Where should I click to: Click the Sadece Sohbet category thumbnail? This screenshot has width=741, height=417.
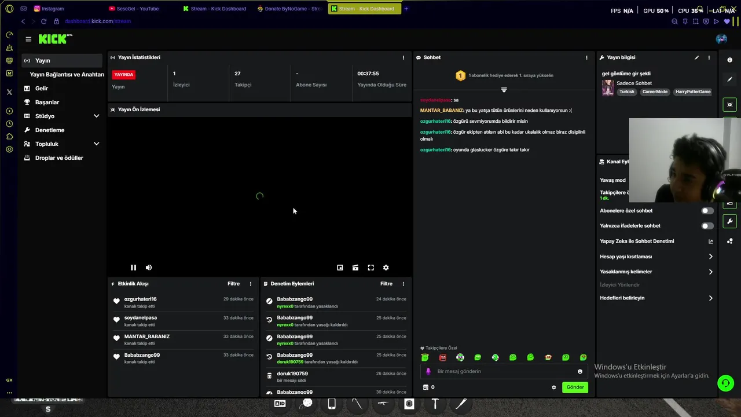(608, 87)
